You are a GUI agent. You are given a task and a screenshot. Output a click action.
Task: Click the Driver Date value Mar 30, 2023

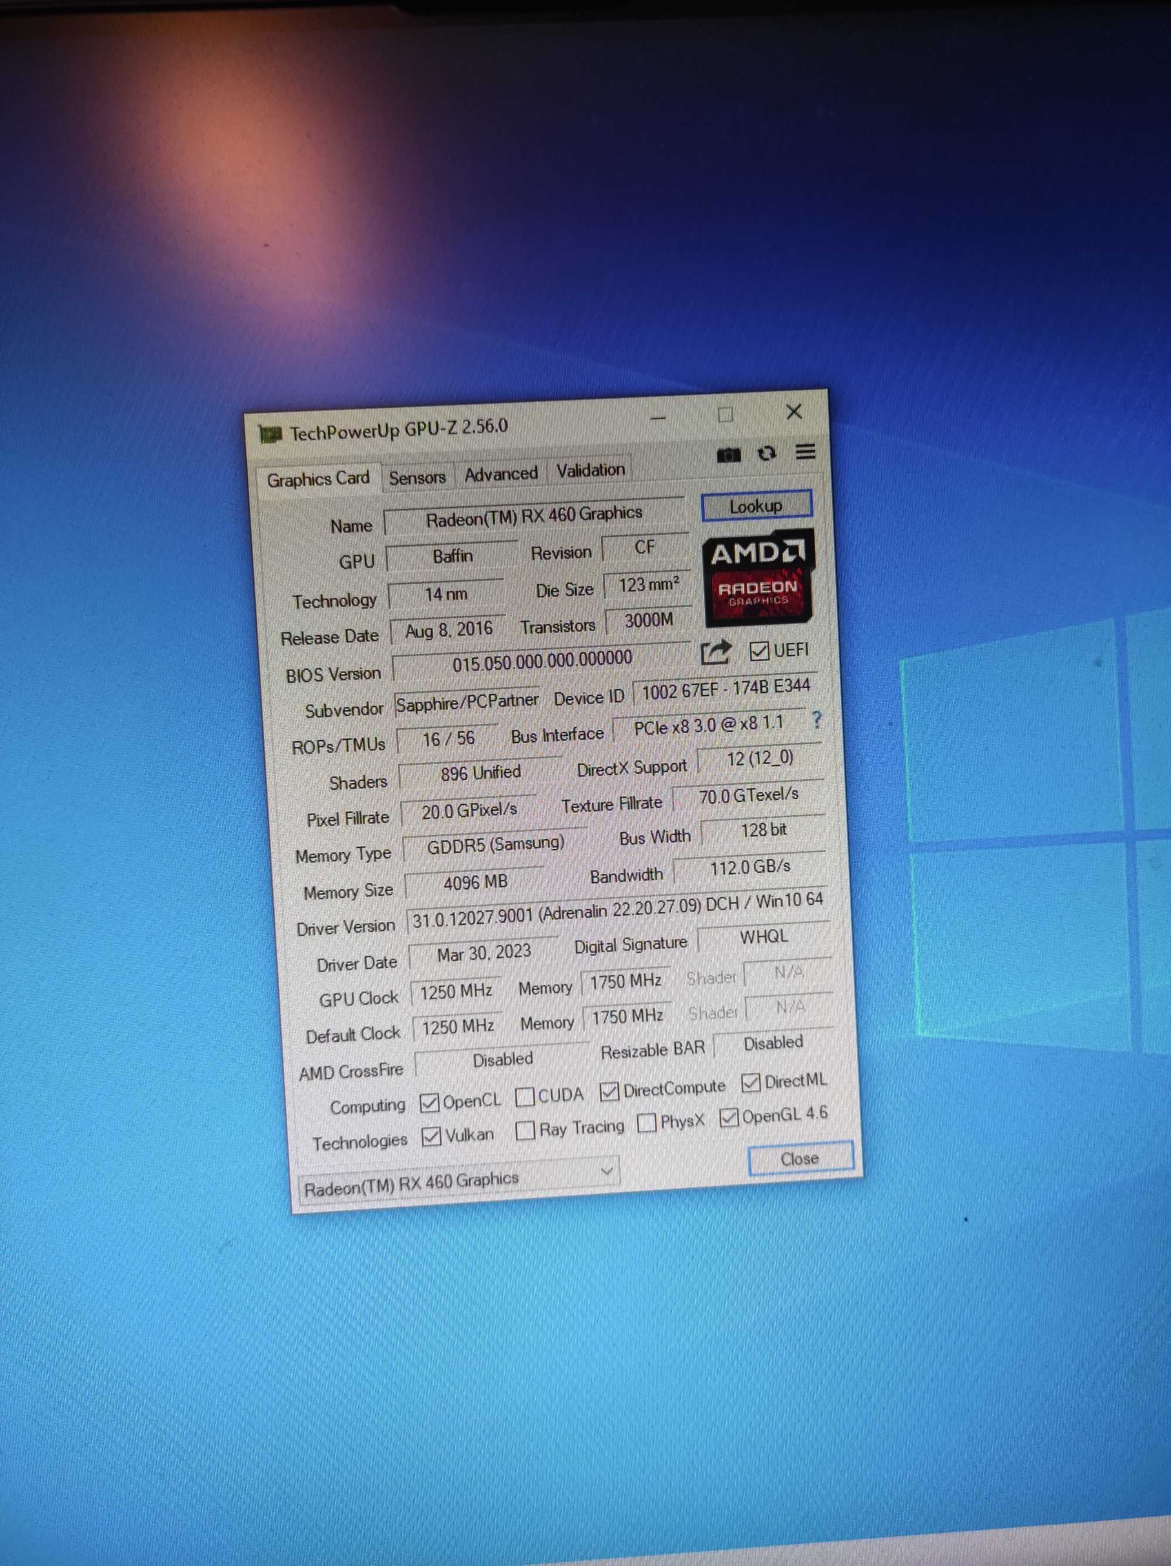click(484, 953)
